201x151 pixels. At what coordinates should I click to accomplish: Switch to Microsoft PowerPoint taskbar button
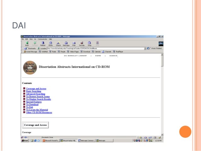(x=51, y=141)
